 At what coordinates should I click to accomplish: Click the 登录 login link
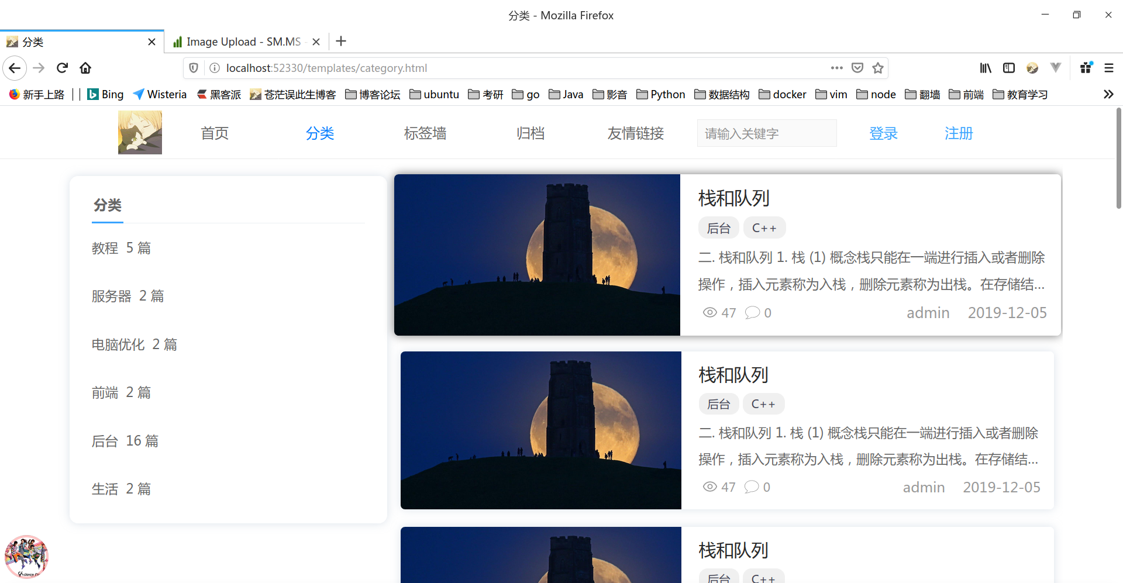(883, 133)
